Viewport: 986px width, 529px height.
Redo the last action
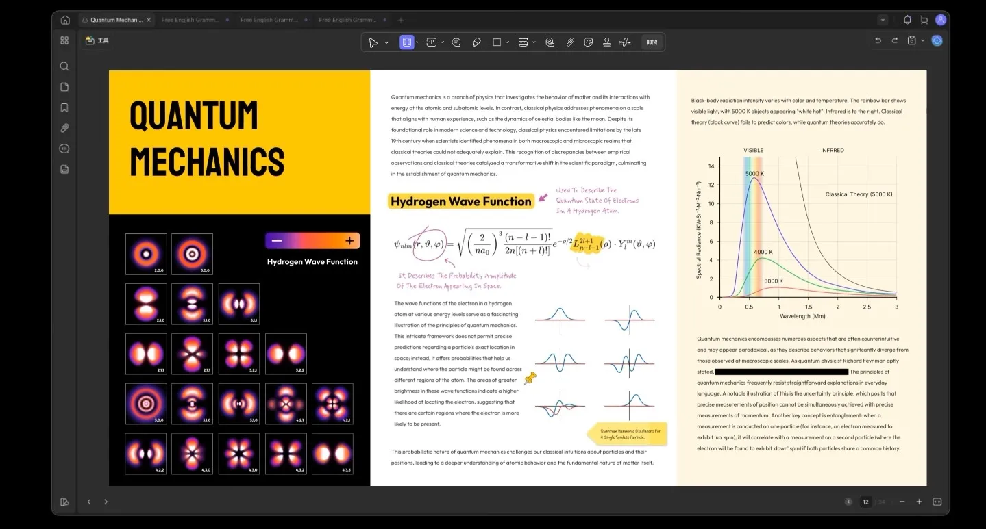click(894, 41)
